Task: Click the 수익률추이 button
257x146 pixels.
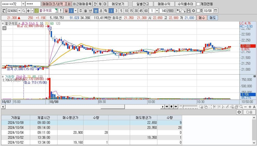Action: coord(185,4)
